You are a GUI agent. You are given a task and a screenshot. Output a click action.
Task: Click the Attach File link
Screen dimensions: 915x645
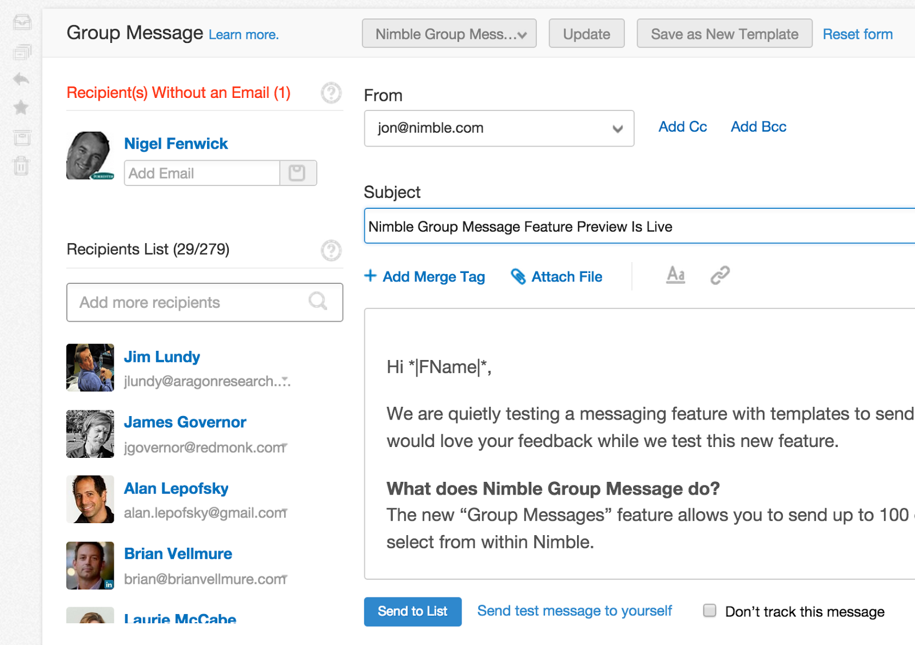pos(556,277)
